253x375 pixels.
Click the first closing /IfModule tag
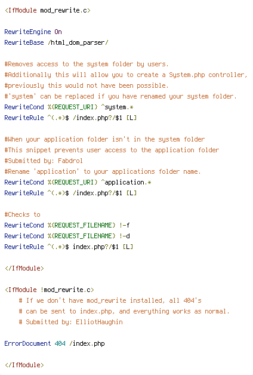pyautogui.click(x=24, y=268)
